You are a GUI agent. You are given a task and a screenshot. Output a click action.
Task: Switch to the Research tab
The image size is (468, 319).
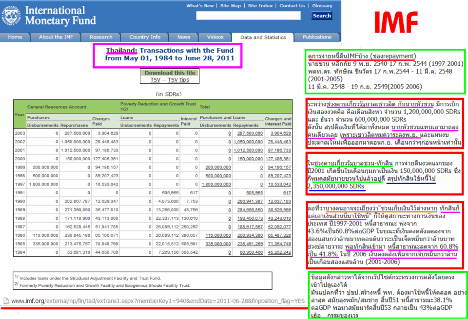[101, 37]
